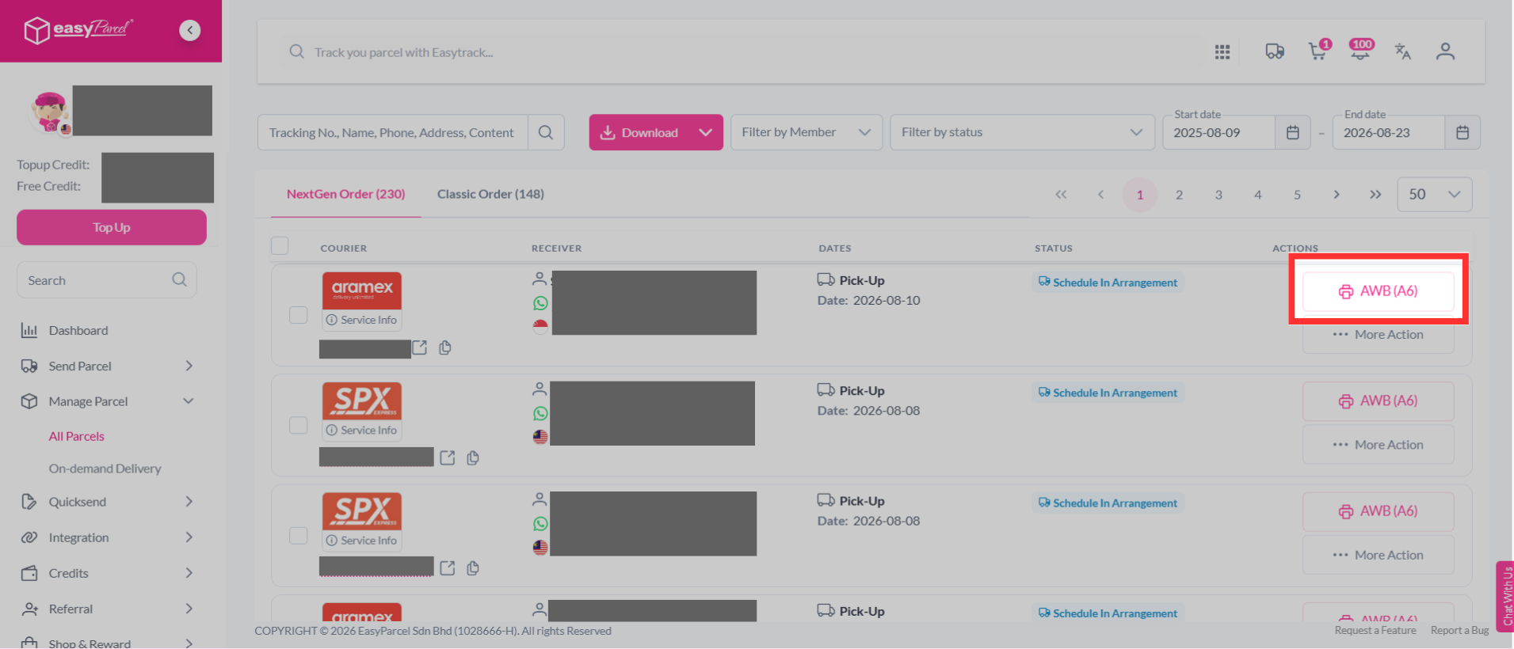Click the Download button
The height and width of the screenshot is (649, 1514).
[639, 132]
